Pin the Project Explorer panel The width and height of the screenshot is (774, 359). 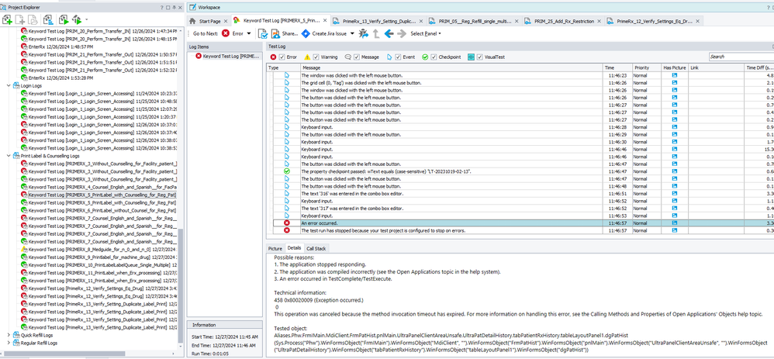point(172,6)
